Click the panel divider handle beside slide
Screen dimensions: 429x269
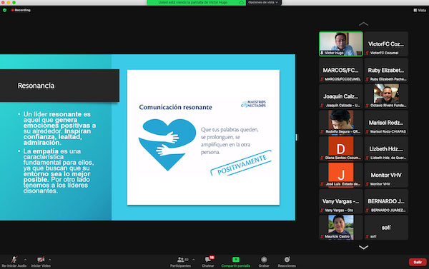[296, 137]
